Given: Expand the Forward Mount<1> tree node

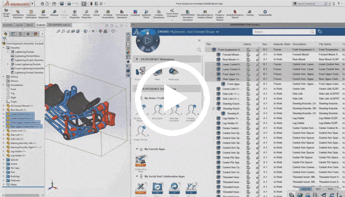Looking at the screenshot, I should pyautogui.click(x=3, y=106).
